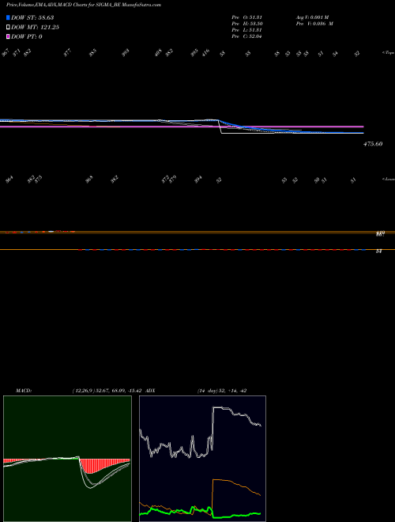This screenshot has width=395, height=522.
Task: Select the 'DOW MT: 121.25' legend label
Action: pos(36,28)
